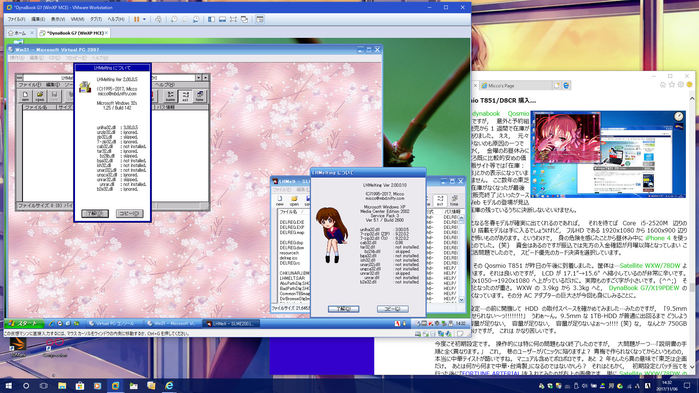The width and height of the screenshot is (699, 393).
Task: Switch to Unity mode icon in VMware toolbar
Action: pyautogui.click(x=244, y=19)
